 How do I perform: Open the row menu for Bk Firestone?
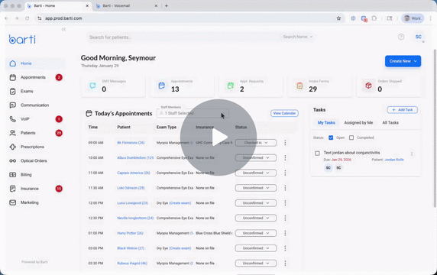pos(285,143)
